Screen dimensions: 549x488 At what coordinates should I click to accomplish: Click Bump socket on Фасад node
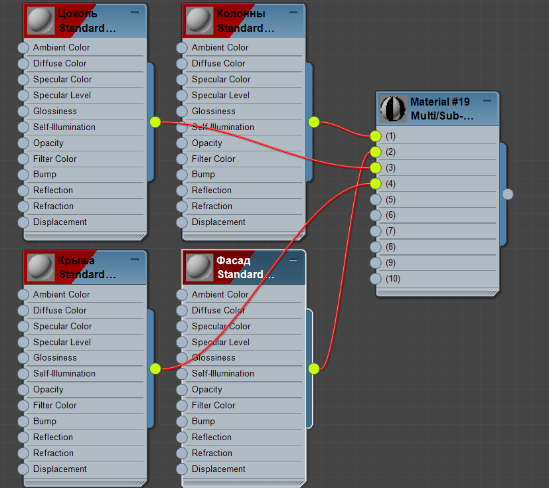(182, 422)
